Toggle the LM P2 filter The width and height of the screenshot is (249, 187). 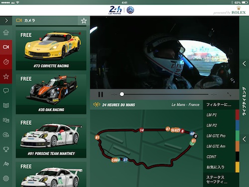[219, 125]
